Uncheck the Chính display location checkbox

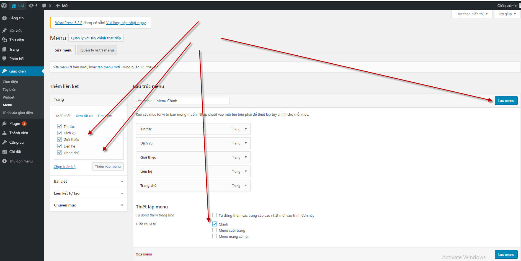coord(215,224)
